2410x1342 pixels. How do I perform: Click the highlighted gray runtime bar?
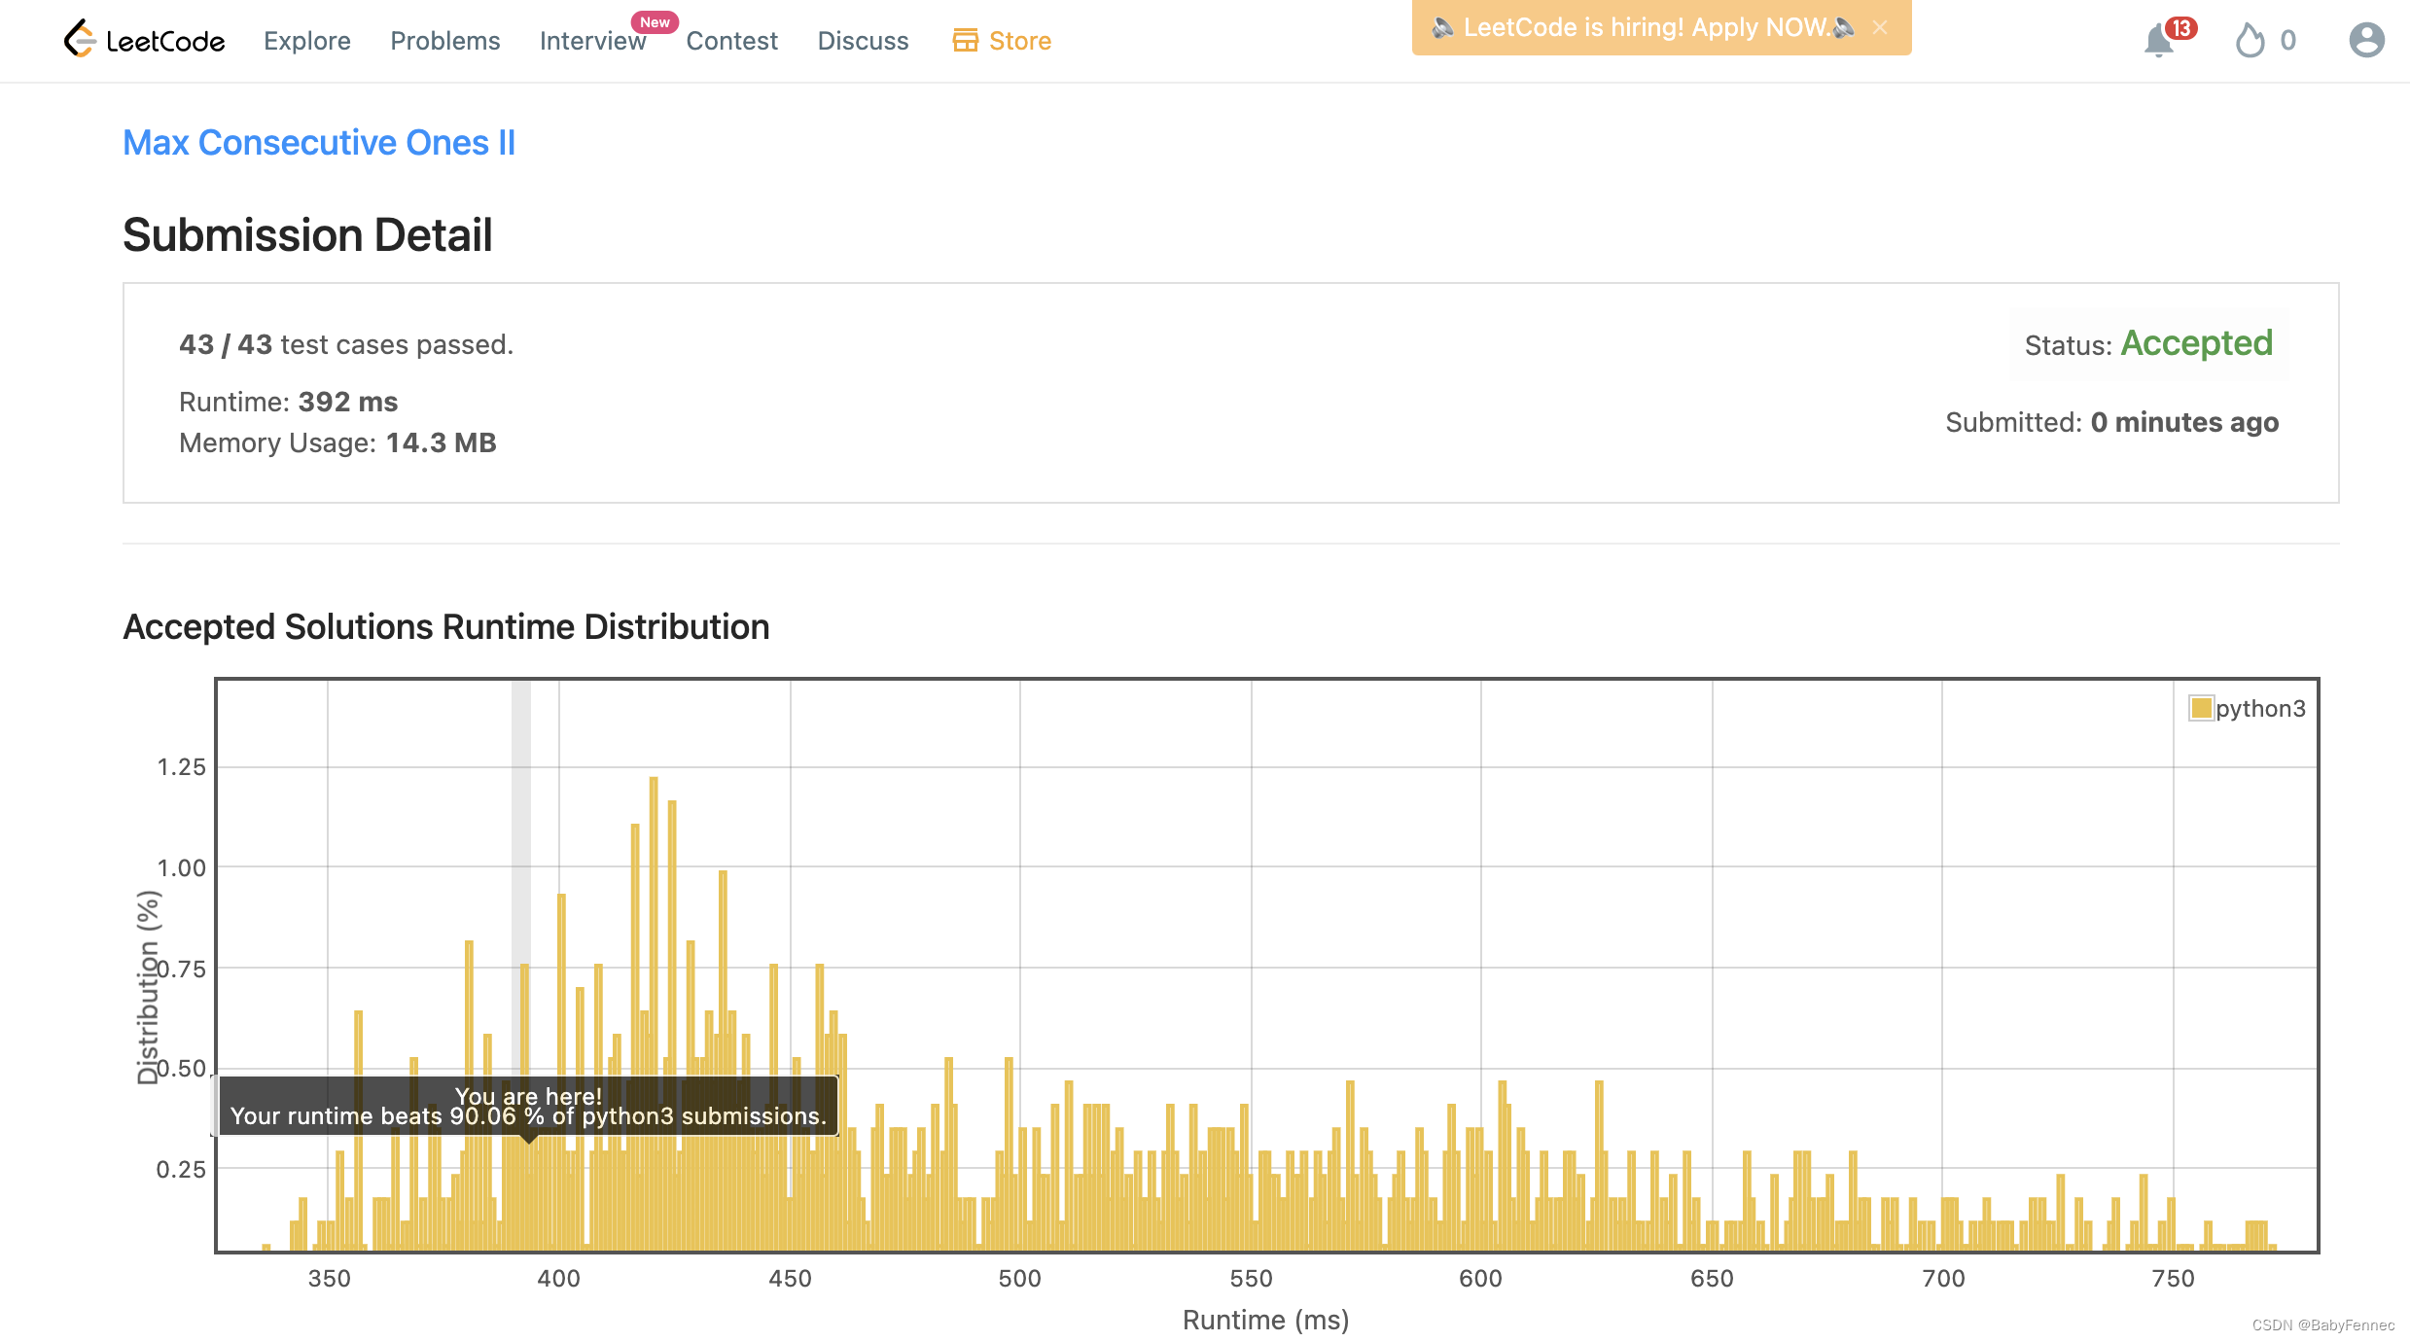[521, 827]
